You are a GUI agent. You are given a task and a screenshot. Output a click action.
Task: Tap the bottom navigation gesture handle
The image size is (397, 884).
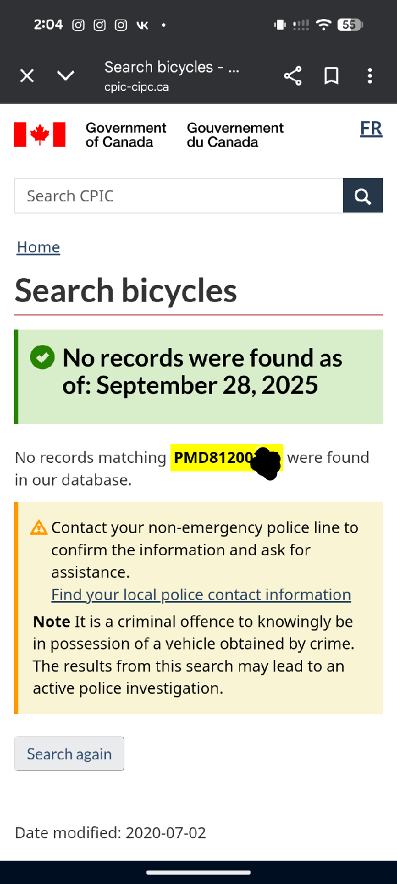click(x=198, y=872)
